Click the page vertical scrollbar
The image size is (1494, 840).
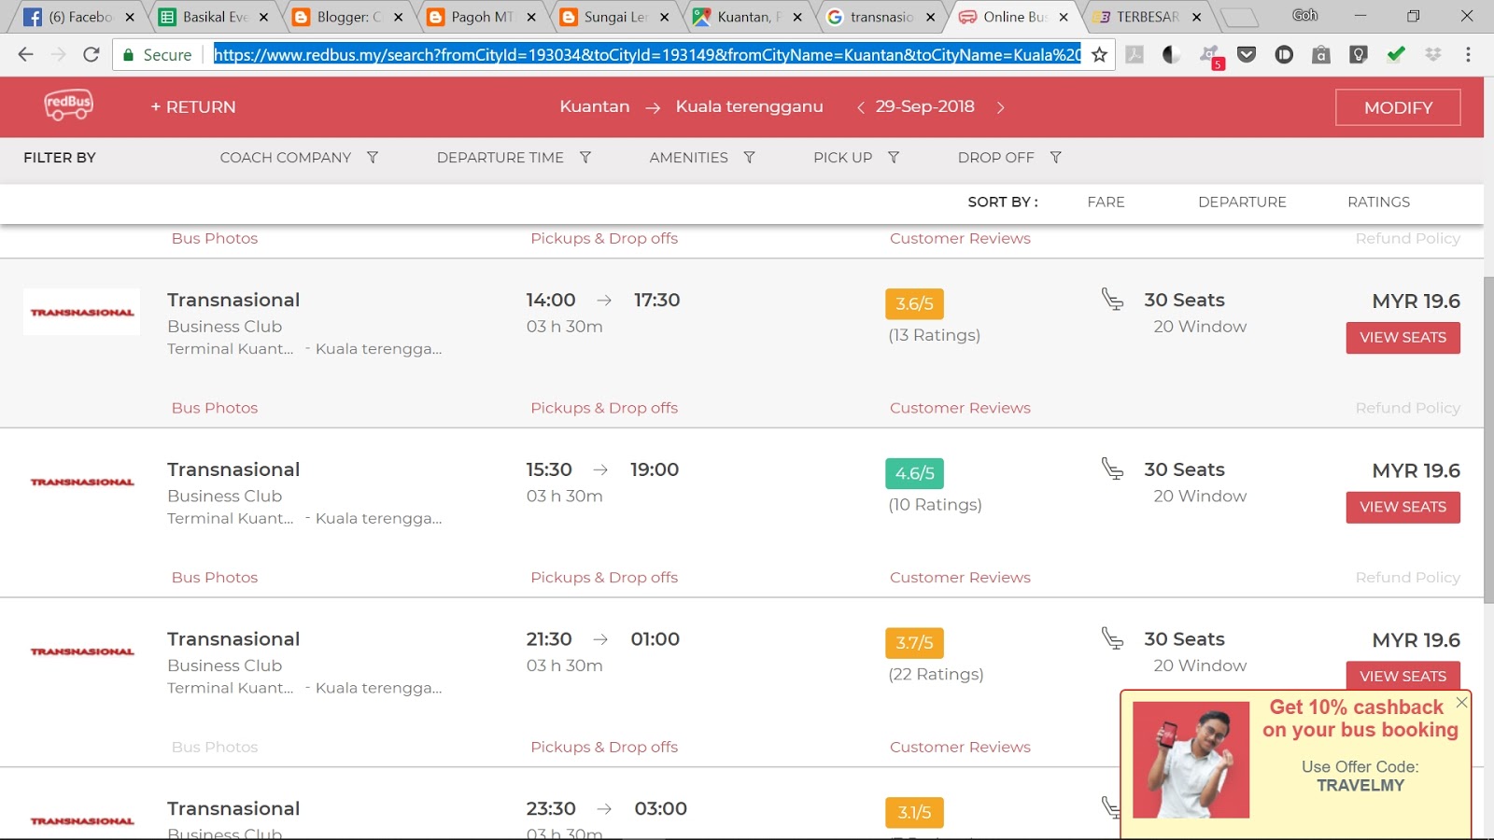click(x=1488, y=439)
